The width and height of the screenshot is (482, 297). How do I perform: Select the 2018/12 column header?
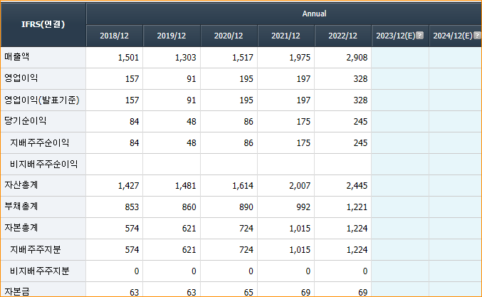coord(115,36)
